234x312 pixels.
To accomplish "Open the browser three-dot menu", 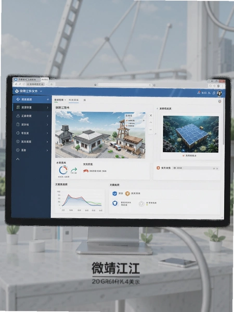I will pos(223,86).
